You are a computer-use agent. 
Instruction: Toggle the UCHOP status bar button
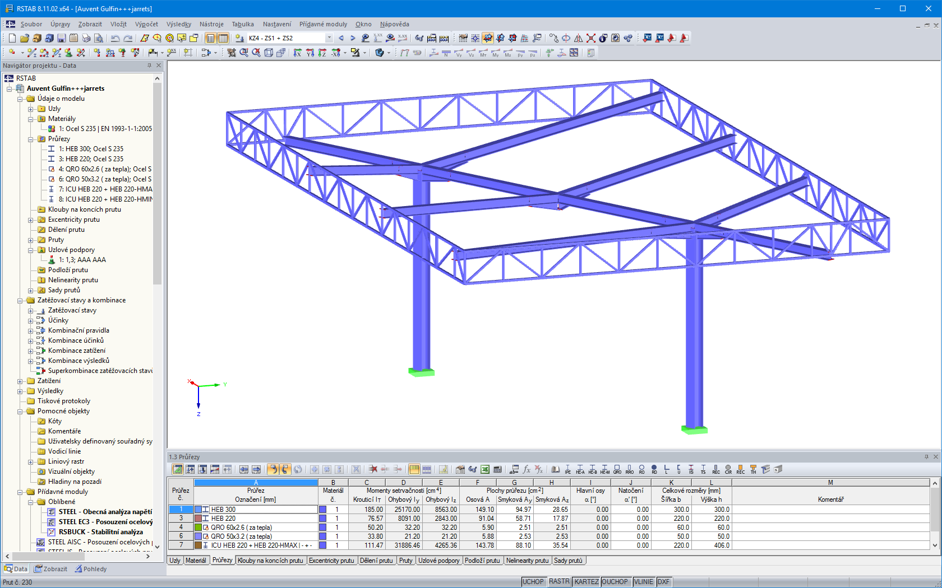coord(533,582)
